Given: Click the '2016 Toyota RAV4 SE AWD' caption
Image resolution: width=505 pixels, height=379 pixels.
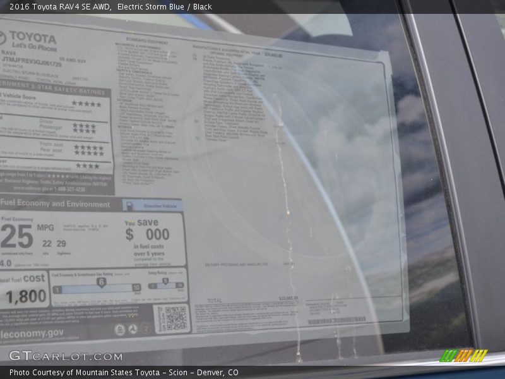Looking at the screenshot, I should (x=61, y=7).
